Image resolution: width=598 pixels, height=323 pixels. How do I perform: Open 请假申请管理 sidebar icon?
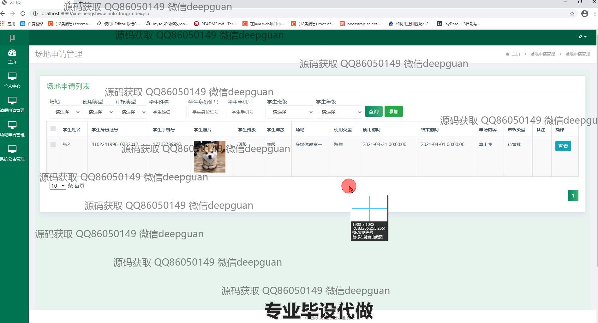(12, 101)
